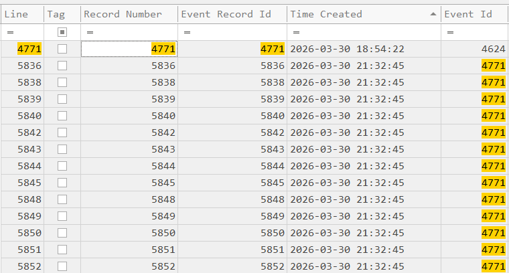
Task: Sort by Event Record Id column header
Action: (x=232, y=14)
